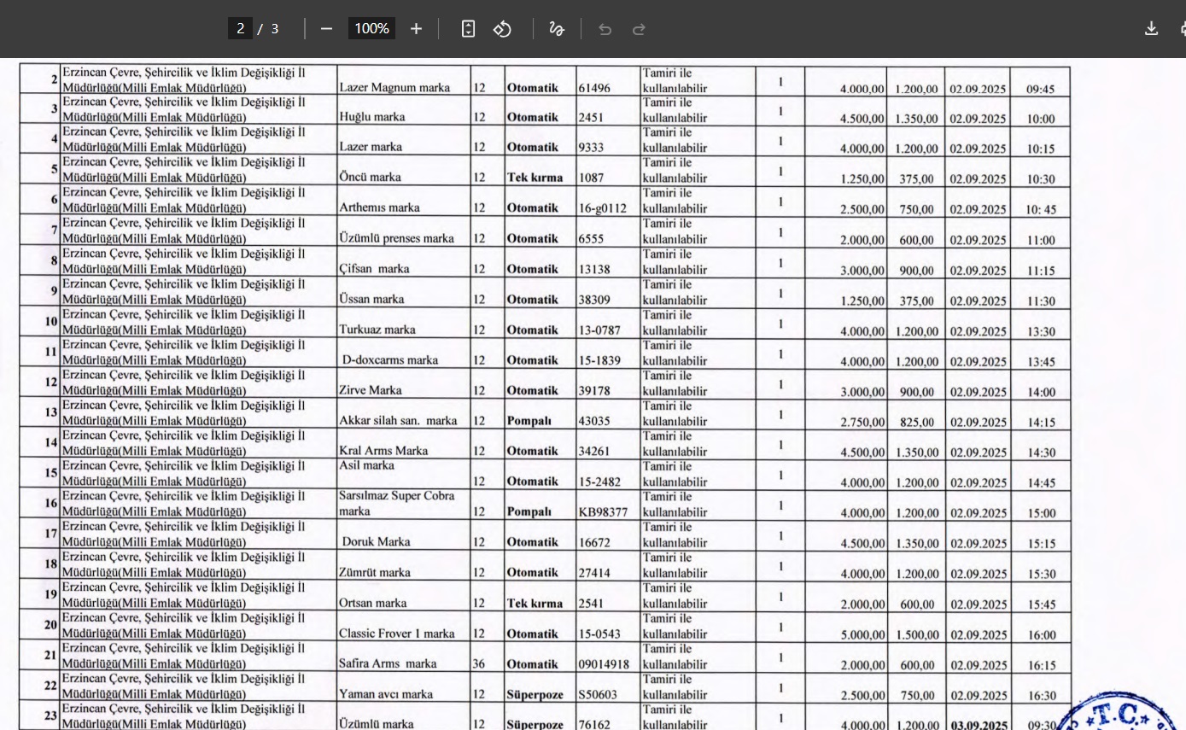Viewport: 1186px width, 730px height.
Task: Click the deposit '825,00' value
Action: point(917,423)
